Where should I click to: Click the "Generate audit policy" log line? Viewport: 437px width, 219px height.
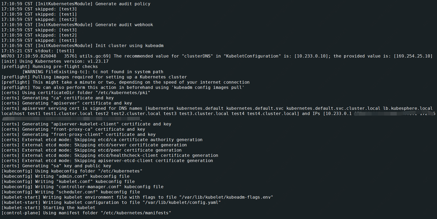76,4
